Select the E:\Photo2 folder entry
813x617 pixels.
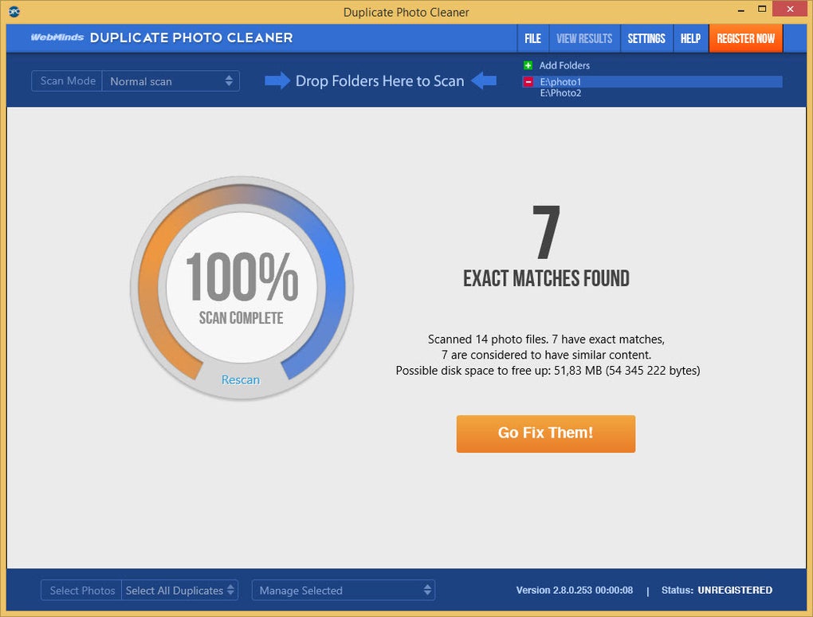pos(560,93)
